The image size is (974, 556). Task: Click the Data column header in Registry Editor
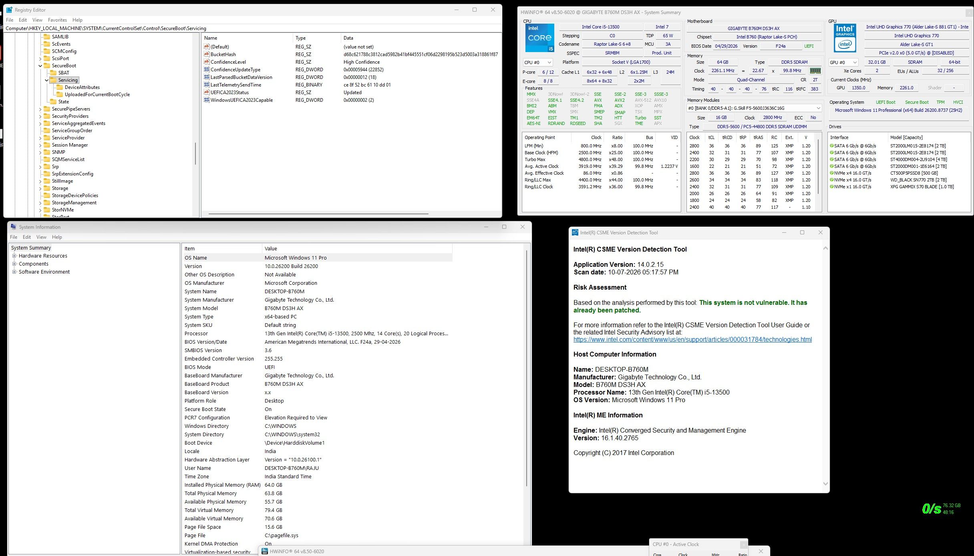421,38
